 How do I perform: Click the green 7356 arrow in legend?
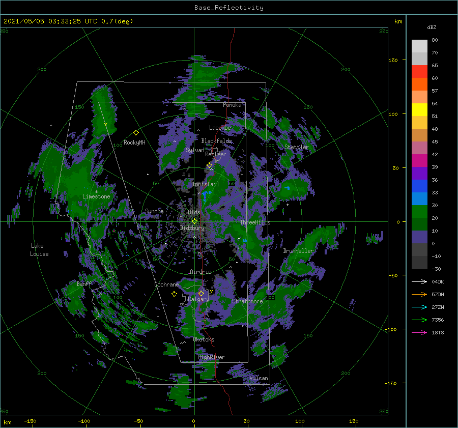point(419,320)
